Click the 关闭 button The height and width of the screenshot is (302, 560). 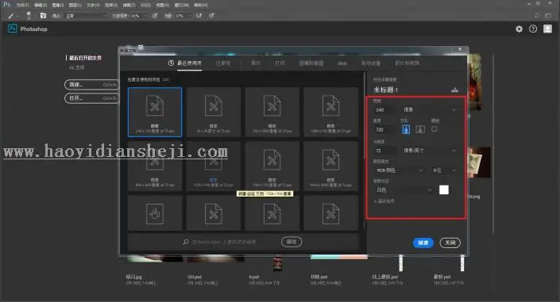pos(450,243)
